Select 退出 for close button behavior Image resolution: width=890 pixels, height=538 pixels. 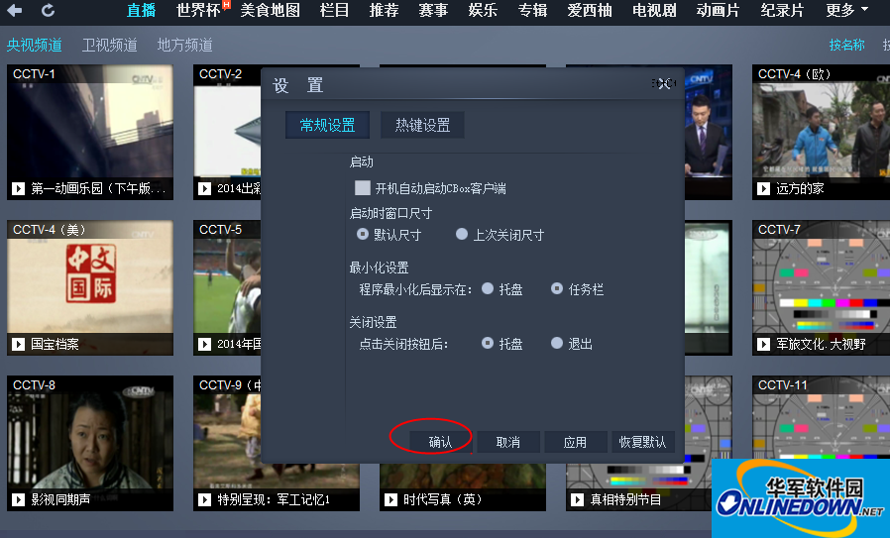[x=557, y=344]
